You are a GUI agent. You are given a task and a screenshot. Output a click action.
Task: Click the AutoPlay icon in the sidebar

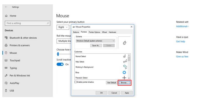(6, 83)
